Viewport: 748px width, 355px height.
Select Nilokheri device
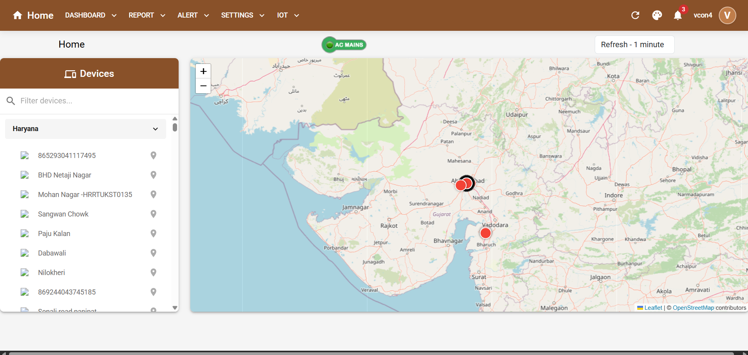(x=51, y=273)
